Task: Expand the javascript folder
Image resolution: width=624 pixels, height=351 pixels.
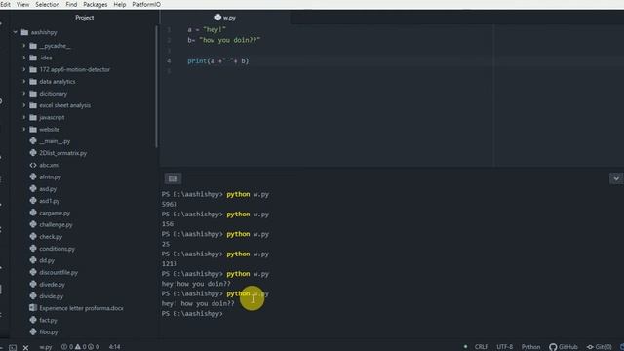Action: [x=23, y=117]
